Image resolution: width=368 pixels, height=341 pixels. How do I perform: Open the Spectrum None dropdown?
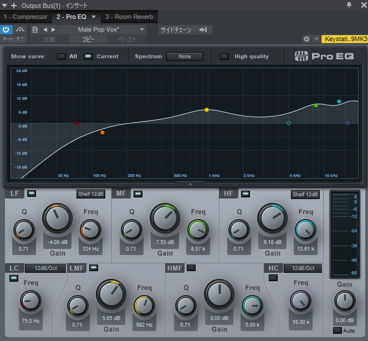[x=185, y=57]
